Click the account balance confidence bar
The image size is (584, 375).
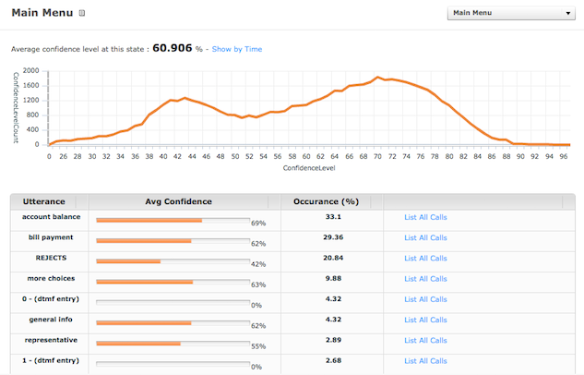pos(173,221)
